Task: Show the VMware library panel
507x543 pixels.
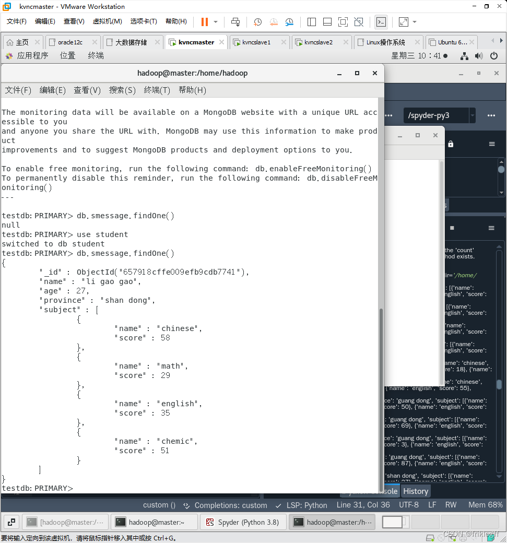Action: [312, 22]
